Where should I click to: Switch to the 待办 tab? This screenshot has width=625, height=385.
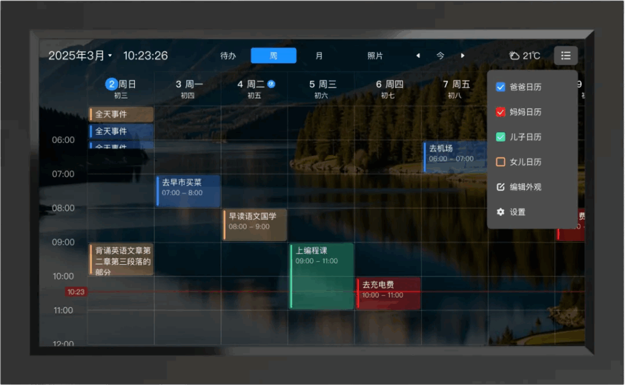[x=228, y=56]
